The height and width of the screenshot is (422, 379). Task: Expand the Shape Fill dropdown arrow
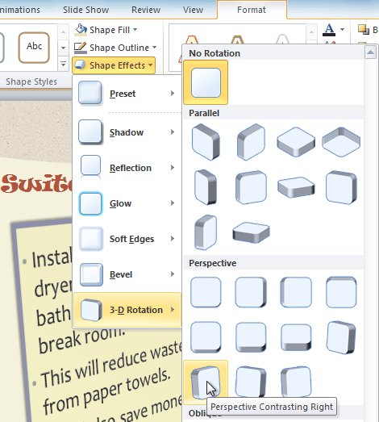coord(135,30)
